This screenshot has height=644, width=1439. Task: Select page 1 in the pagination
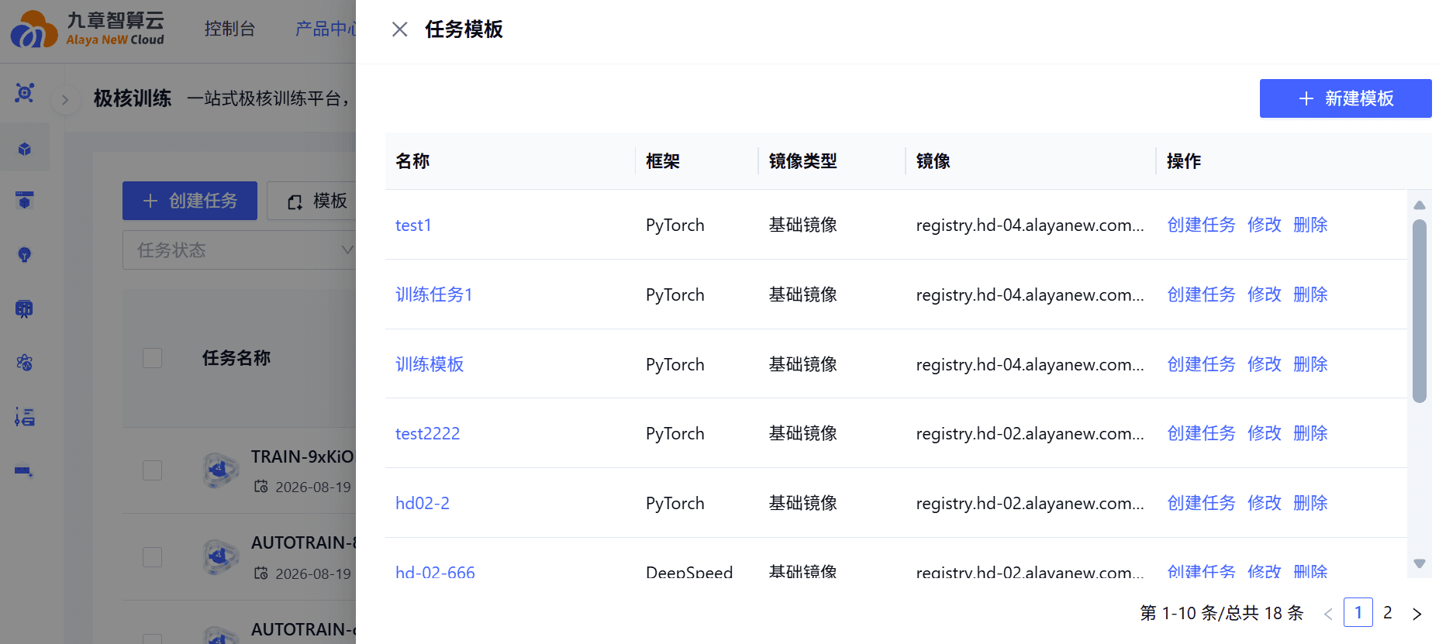1358,613
